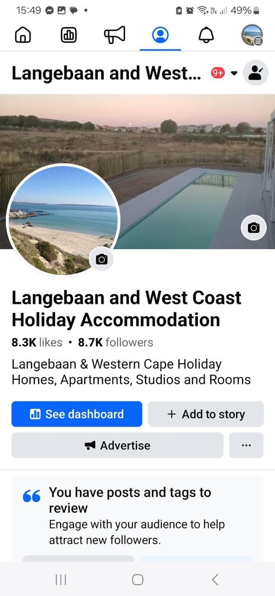
Task: Tap the Advertise button
Action: coord(118,445)
